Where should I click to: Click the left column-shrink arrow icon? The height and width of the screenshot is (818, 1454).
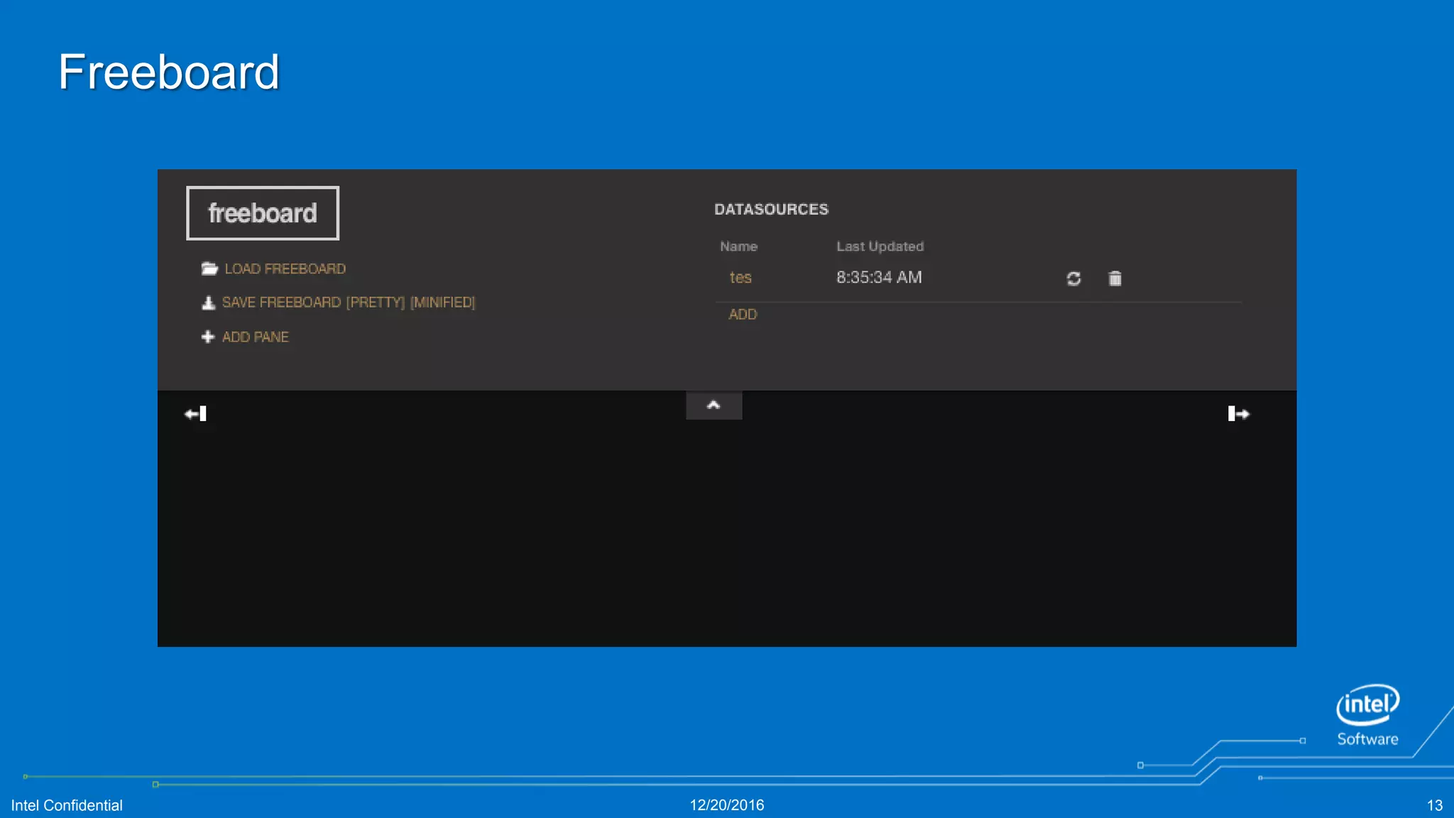196,414
